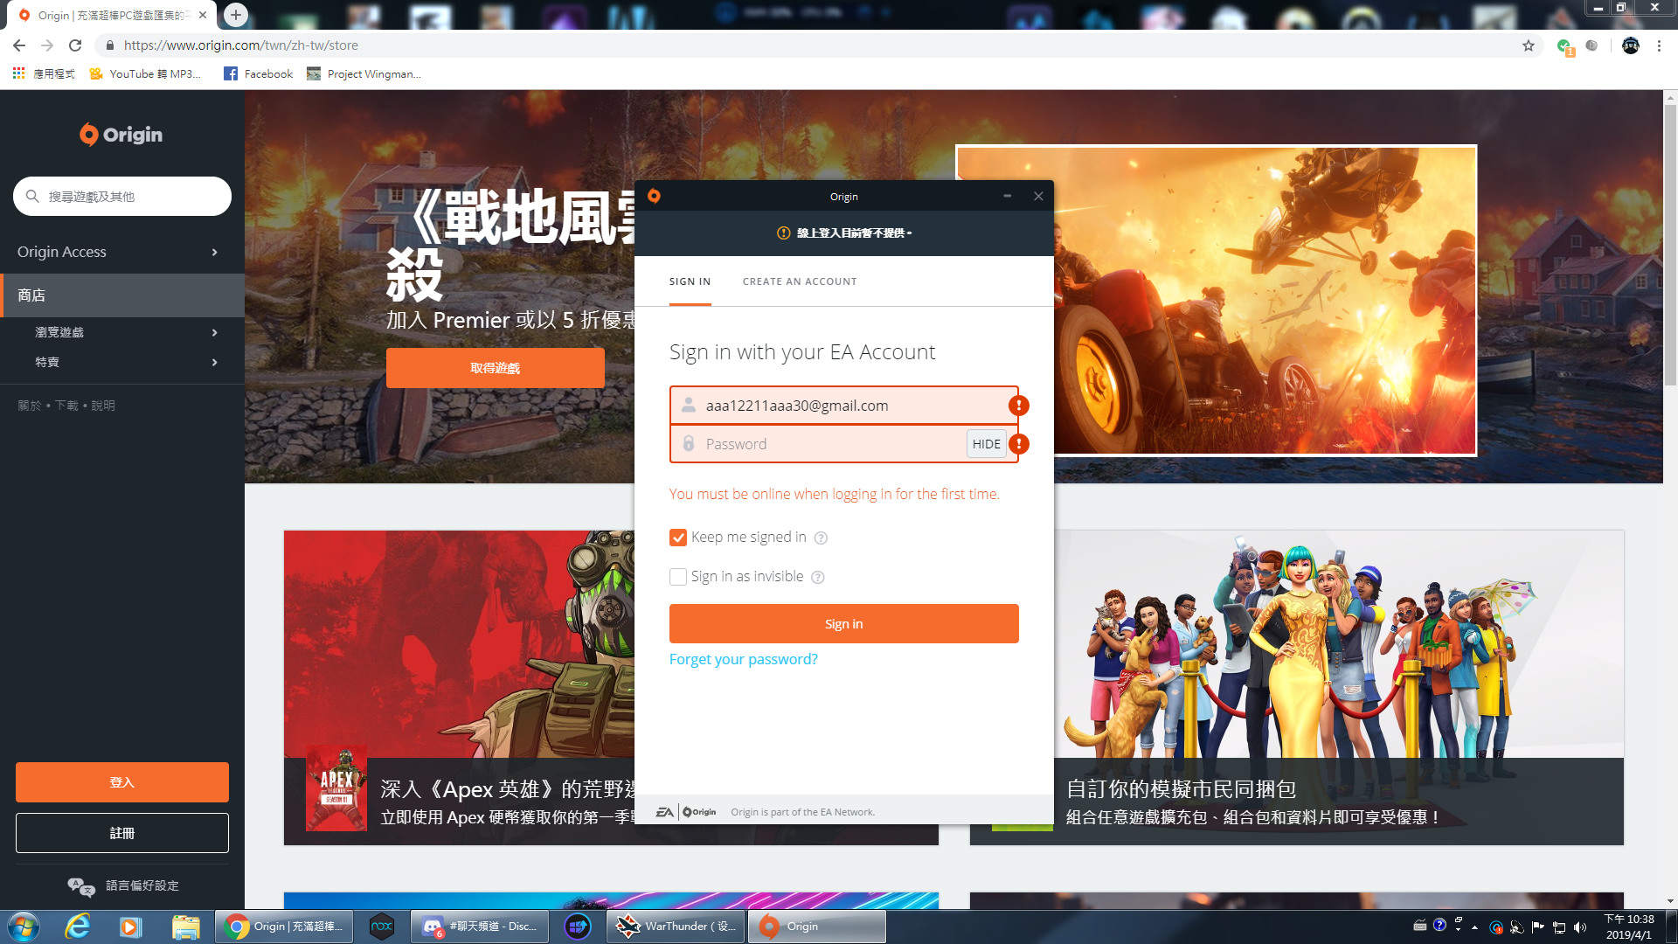
Task: Expand the 瀏覽遊戲 submenu chevron
Action: 215,333
